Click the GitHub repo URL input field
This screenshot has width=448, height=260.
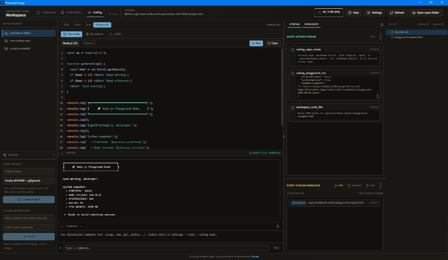coord(28,218)
